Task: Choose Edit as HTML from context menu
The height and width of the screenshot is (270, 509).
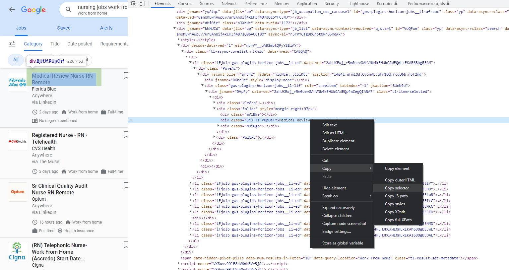Action: pos(342,133)
